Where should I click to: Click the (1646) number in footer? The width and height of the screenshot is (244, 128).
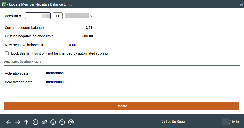click(x=234, y=122)
